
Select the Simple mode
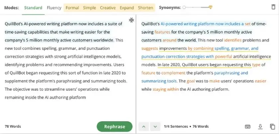pos(89,8)
